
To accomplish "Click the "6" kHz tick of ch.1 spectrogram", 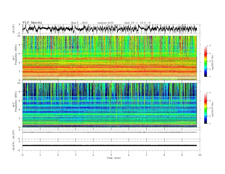I will pos(20,54).
